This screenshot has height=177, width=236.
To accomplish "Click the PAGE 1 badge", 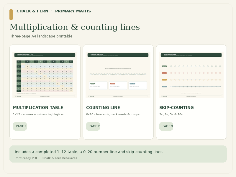I will pos(20,126).
